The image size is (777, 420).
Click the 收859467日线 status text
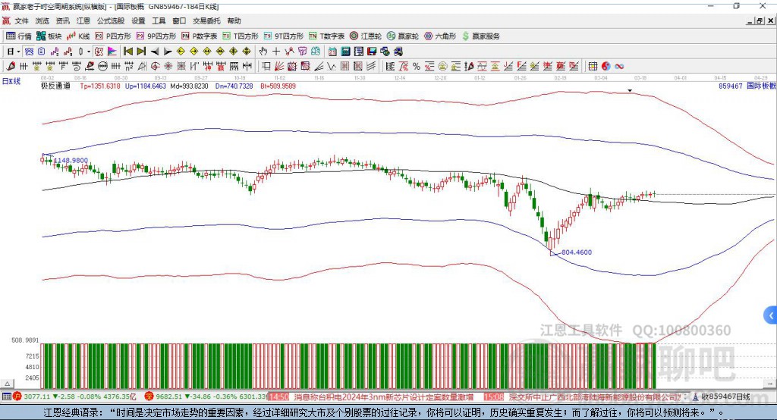(725, 396)
